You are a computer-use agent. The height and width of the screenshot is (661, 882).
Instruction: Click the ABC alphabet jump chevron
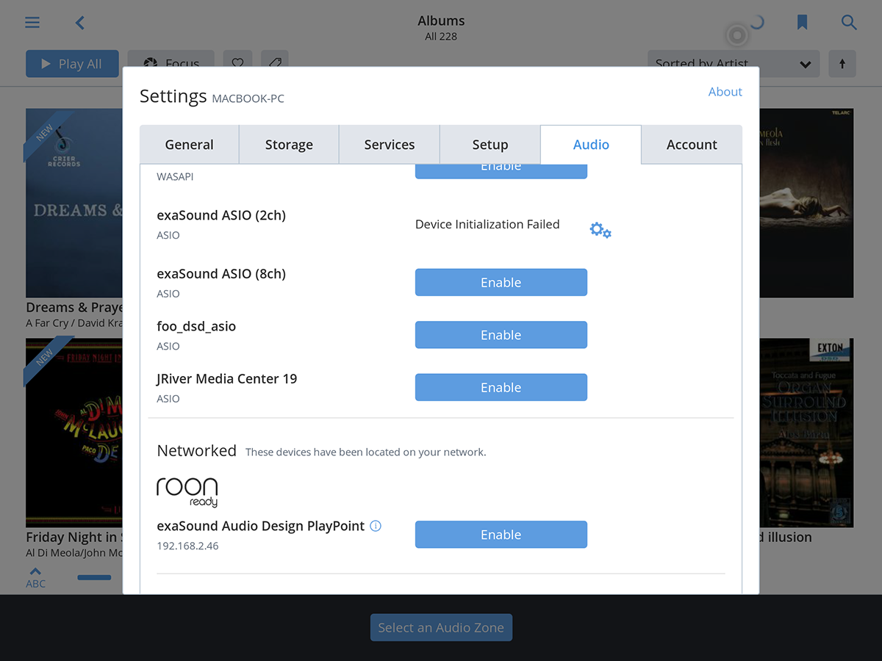(x=35, y=577)
